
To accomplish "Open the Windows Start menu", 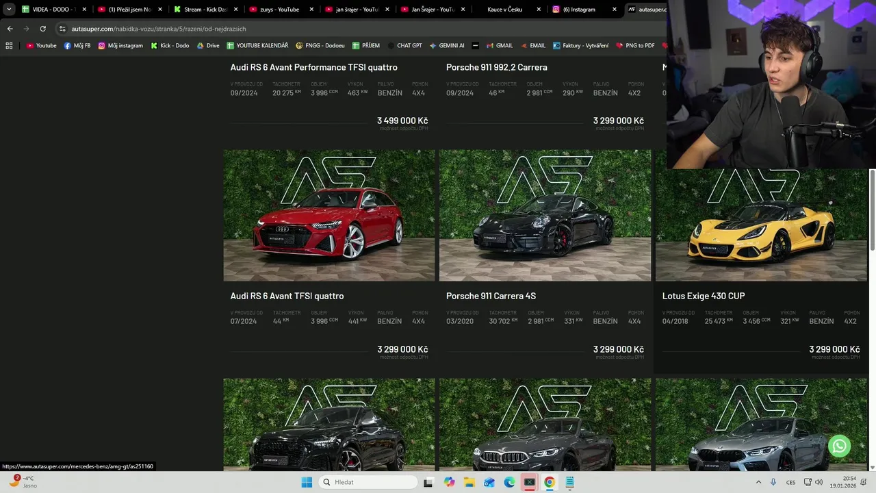I will click(306, 482).
